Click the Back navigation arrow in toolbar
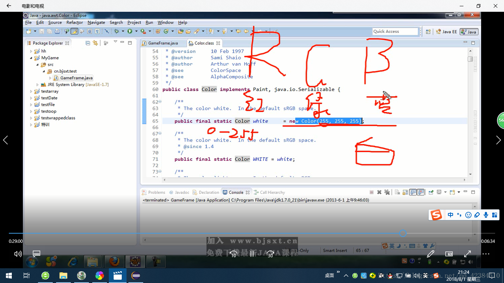Viewport: 504px width, 283px height. click(246, 32)
